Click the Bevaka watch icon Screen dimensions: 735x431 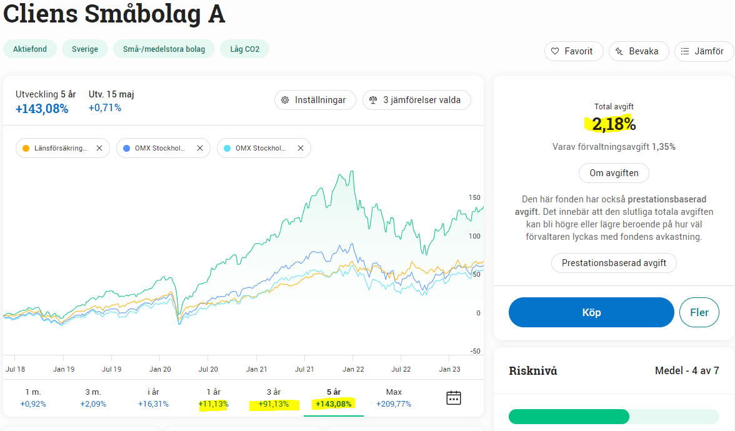point(619,51)
